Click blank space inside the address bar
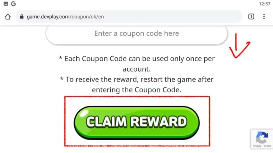The width and height of the screenshot is (273, 153). [x=172, y=17]
